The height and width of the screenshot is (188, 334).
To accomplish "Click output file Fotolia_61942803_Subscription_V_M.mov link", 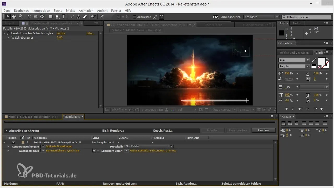I will click(x=153, y=151).
